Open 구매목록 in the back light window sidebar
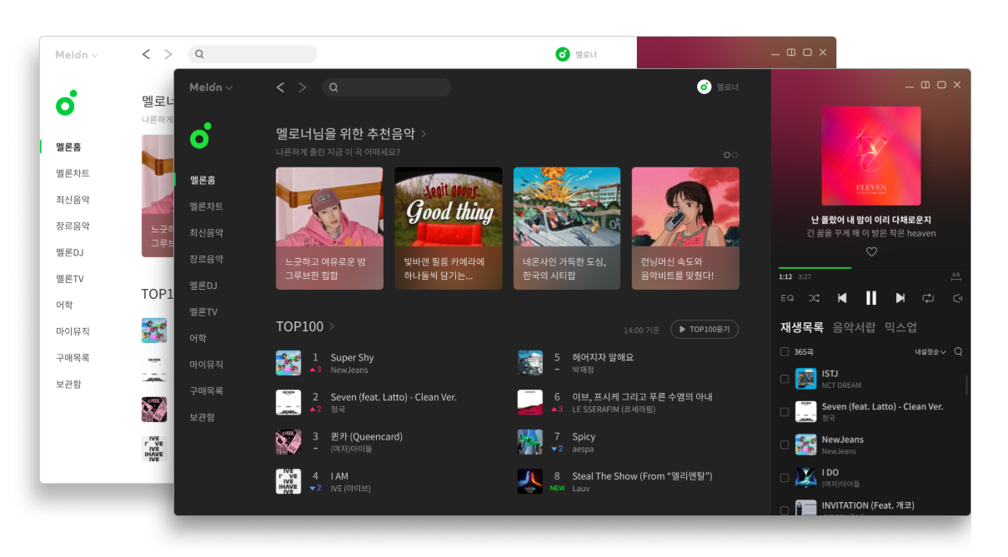 [73, 358]
